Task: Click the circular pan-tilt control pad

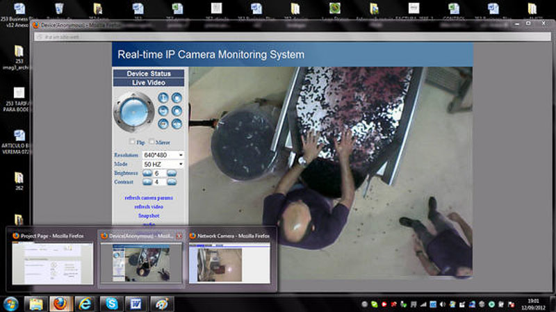Action: tap(133, 110)
